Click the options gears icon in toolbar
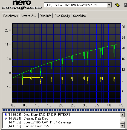Image resolution: width=127 pixels, height=130 pixels. point(117,5)
